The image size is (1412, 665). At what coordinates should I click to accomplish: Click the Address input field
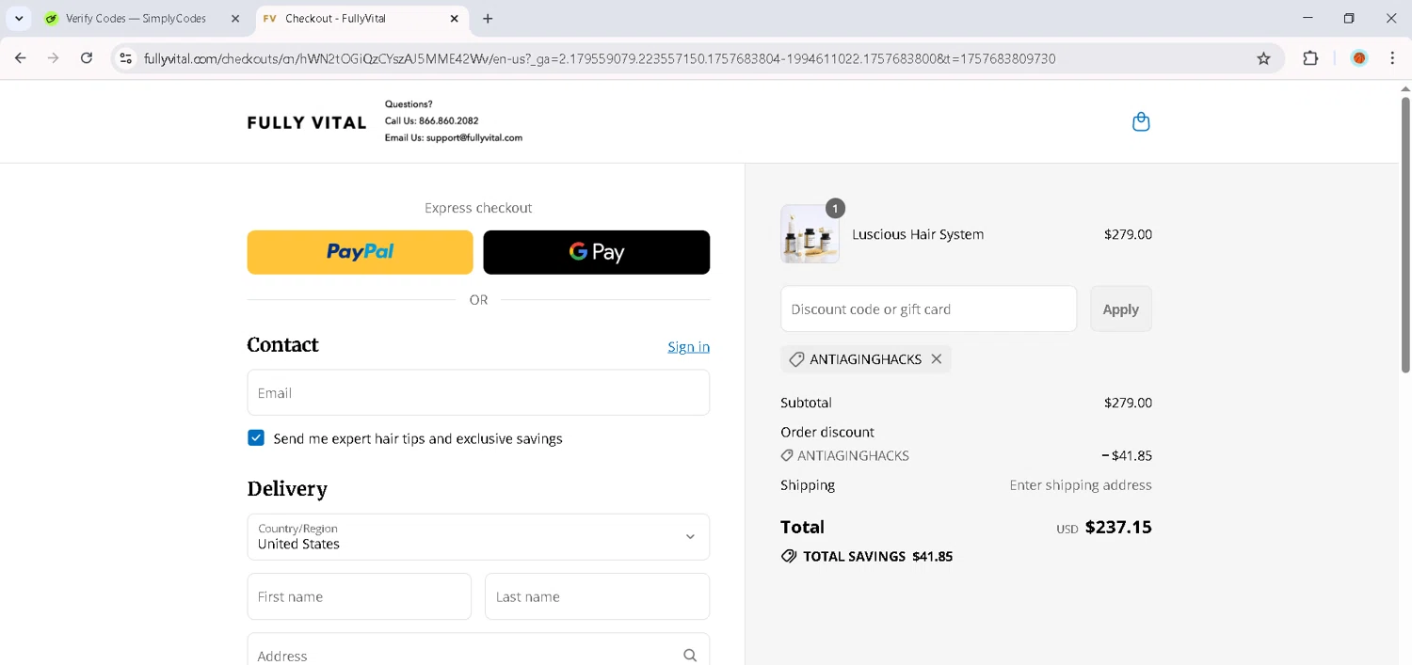(x=478, y=650)
